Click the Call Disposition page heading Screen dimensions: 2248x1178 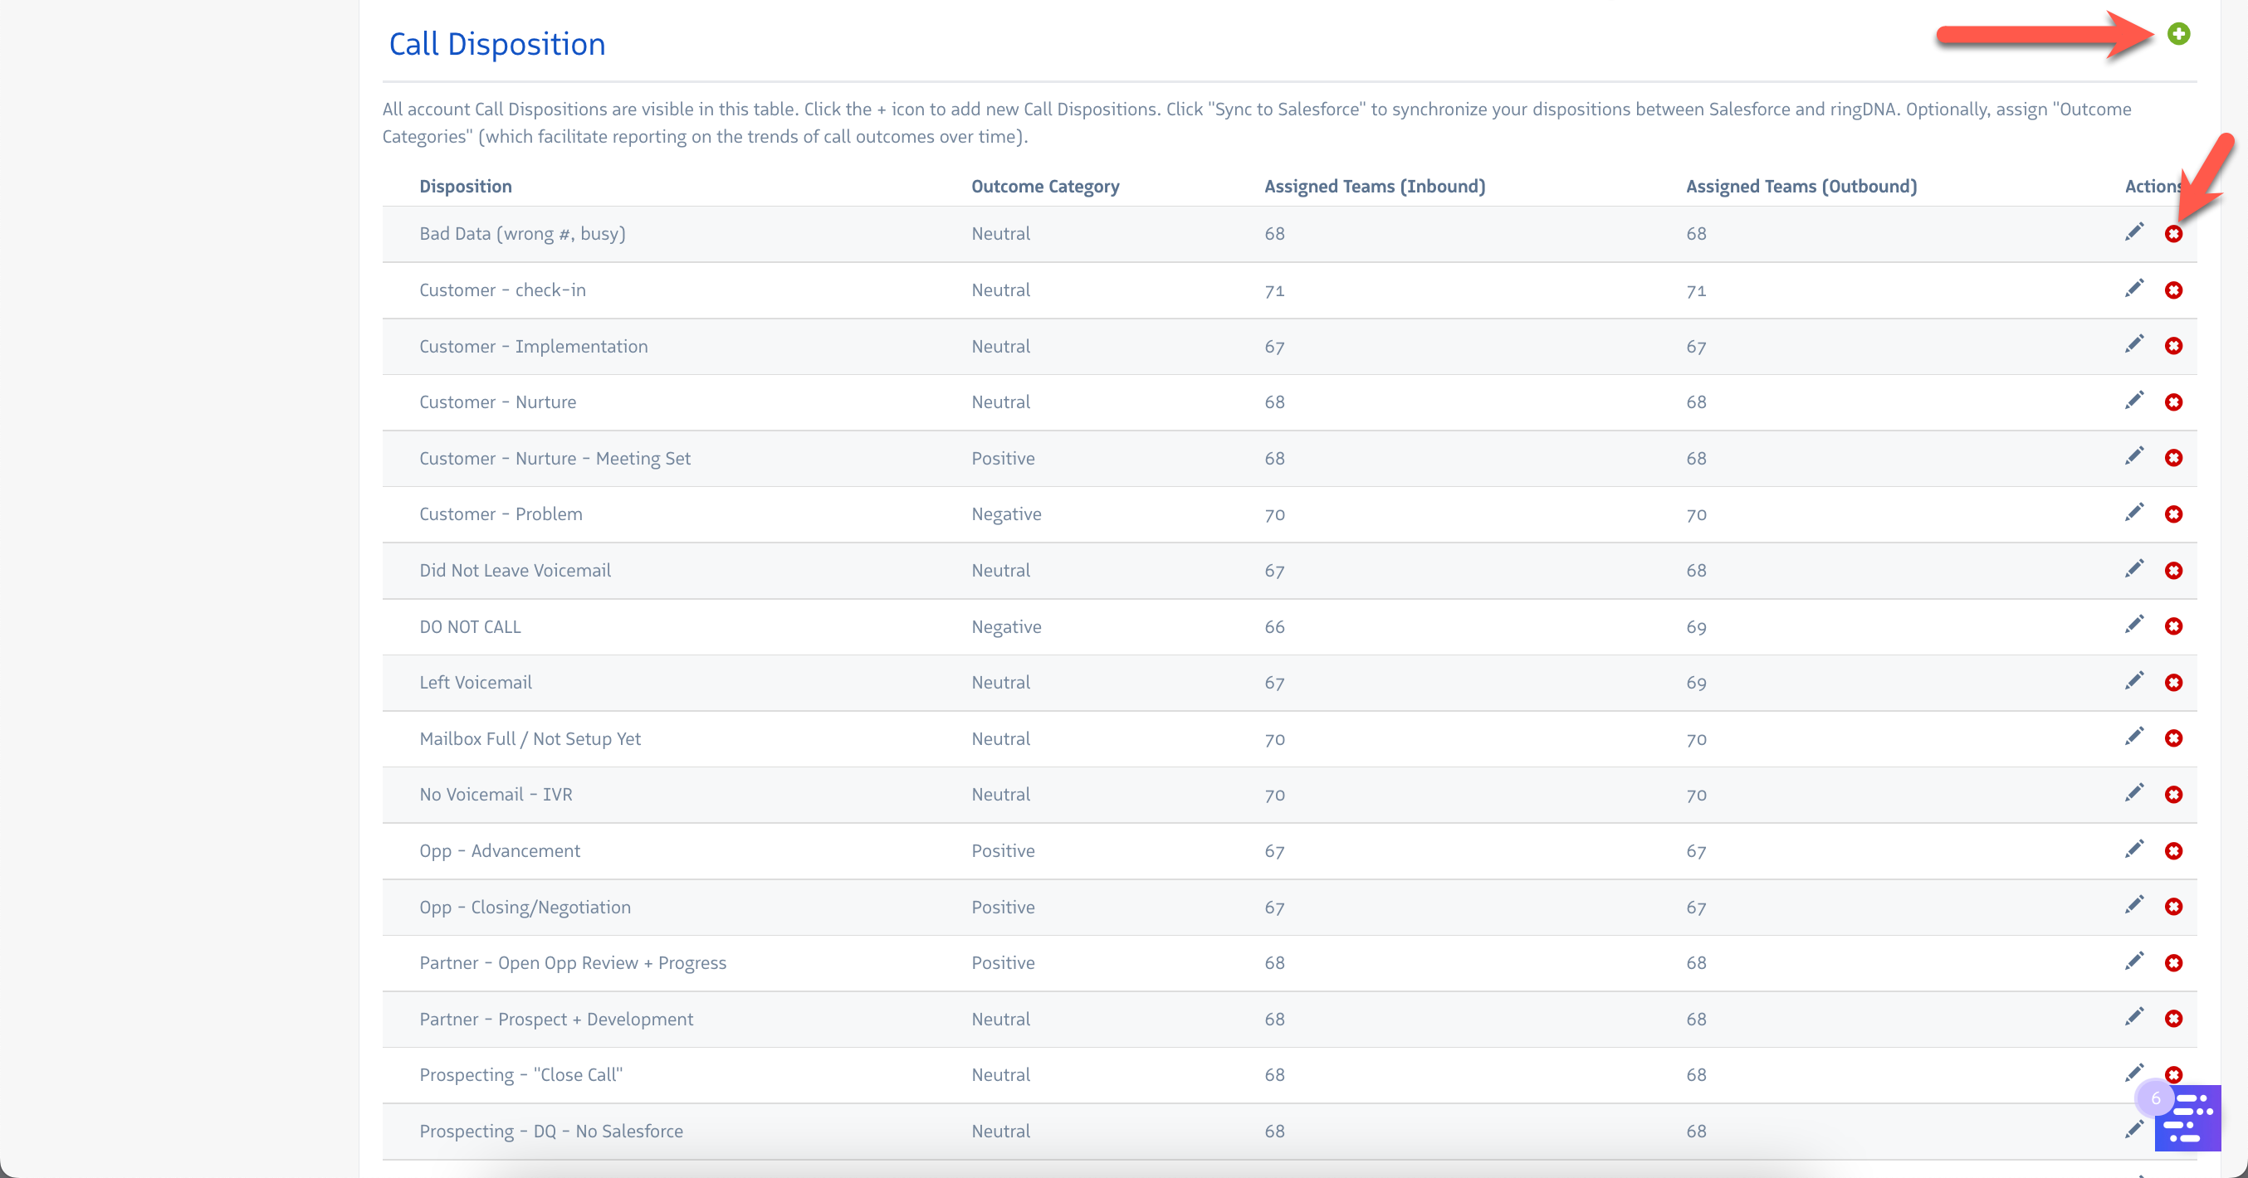coord(496,45)
